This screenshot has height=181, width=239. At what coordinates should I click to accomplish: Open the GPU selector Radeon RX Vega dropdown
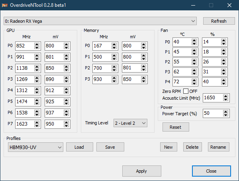(x=100, y=21)
